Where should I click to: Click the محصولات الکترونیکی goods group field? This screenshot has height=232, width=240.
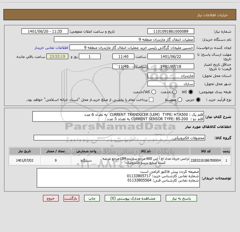click(119, 138)
